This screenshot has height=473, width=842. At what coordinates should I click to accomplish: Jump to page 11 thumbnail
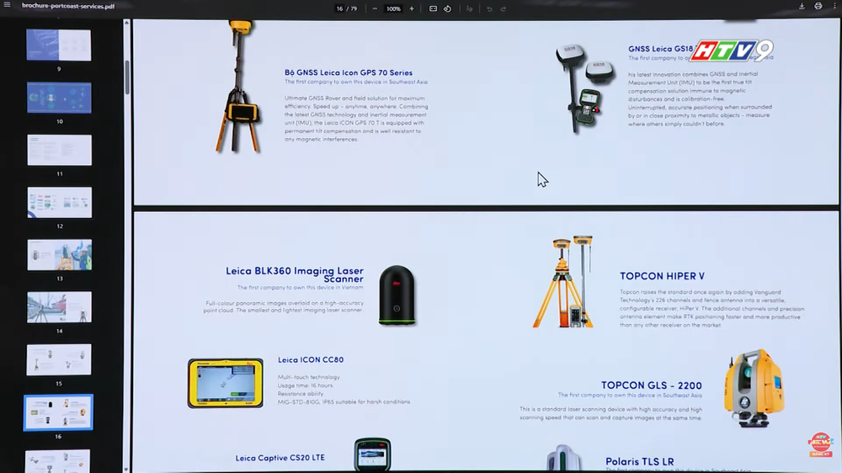(x=59, y=151)
